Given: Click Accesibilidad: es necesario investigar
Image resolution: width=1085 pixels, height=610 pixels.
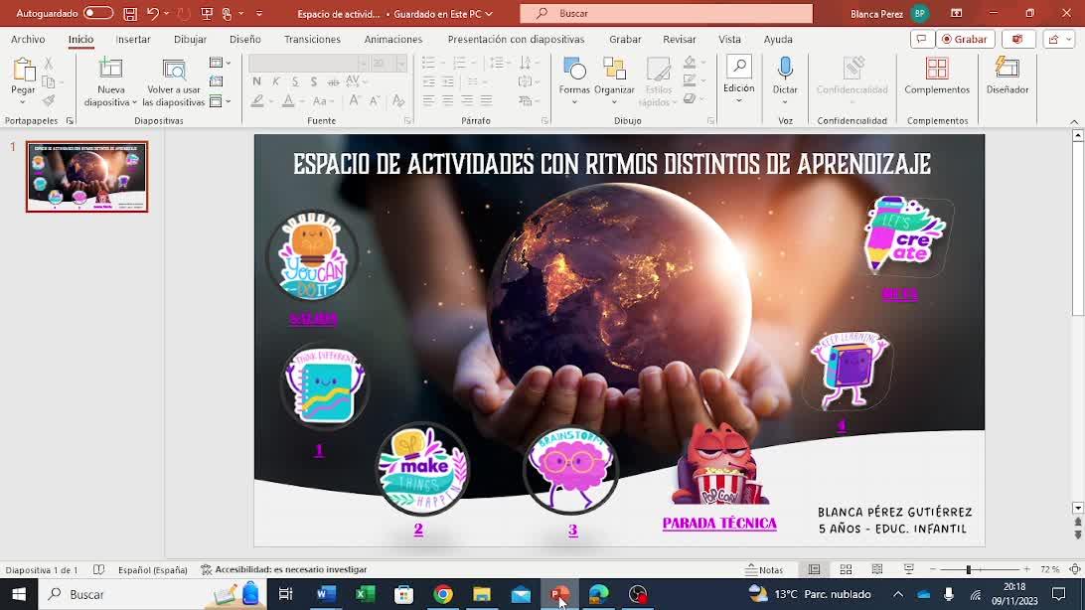Looking at the screenshot, I should click(x=284, y=570).
